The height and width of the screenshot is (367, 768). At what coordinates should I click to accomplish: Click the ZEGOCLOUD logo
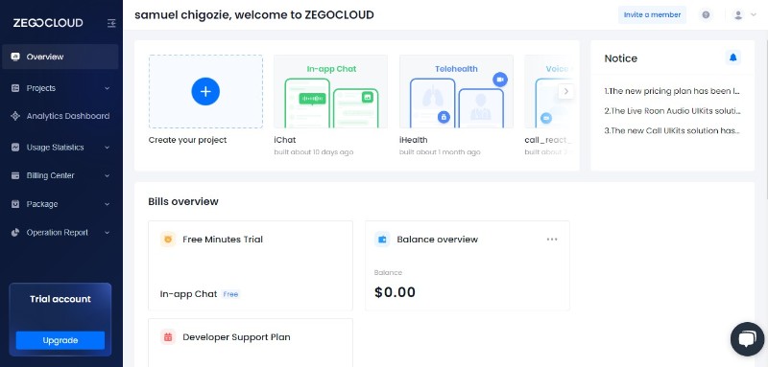click(x=48, y=23)
